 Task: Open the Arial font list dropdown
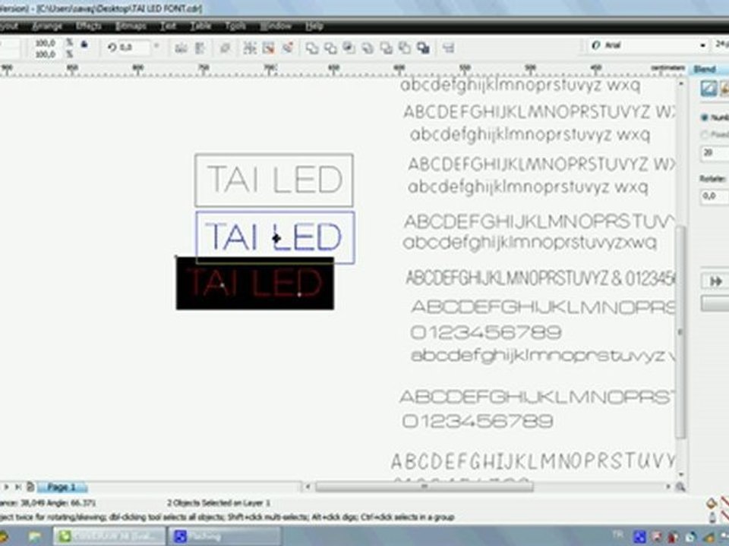click(702, 45)
